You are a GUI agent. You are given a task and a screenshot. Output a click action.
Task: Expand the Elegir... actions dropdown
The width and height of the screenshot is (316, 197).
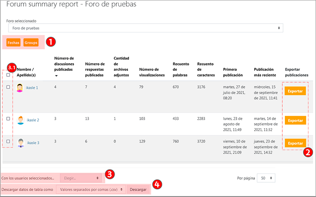[x=81, y=178]
